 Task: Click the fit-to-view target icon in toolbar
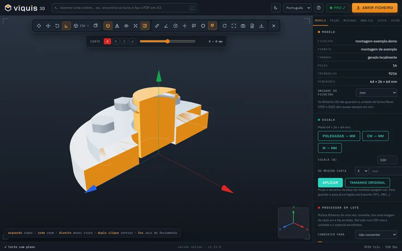39,26
